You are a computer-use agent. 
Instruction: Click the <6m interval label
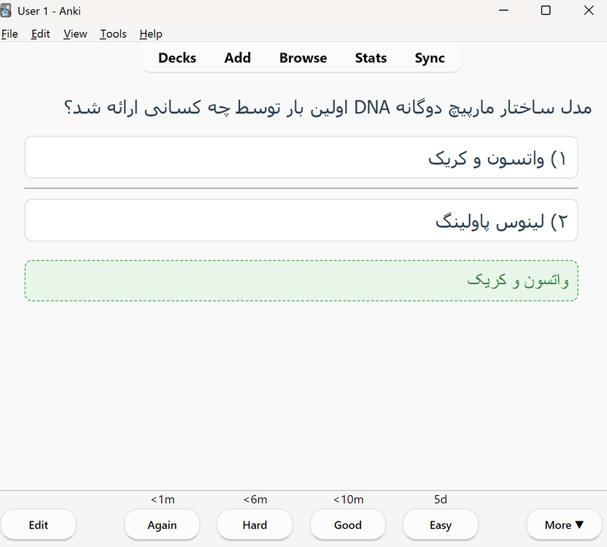click(255, 500)
